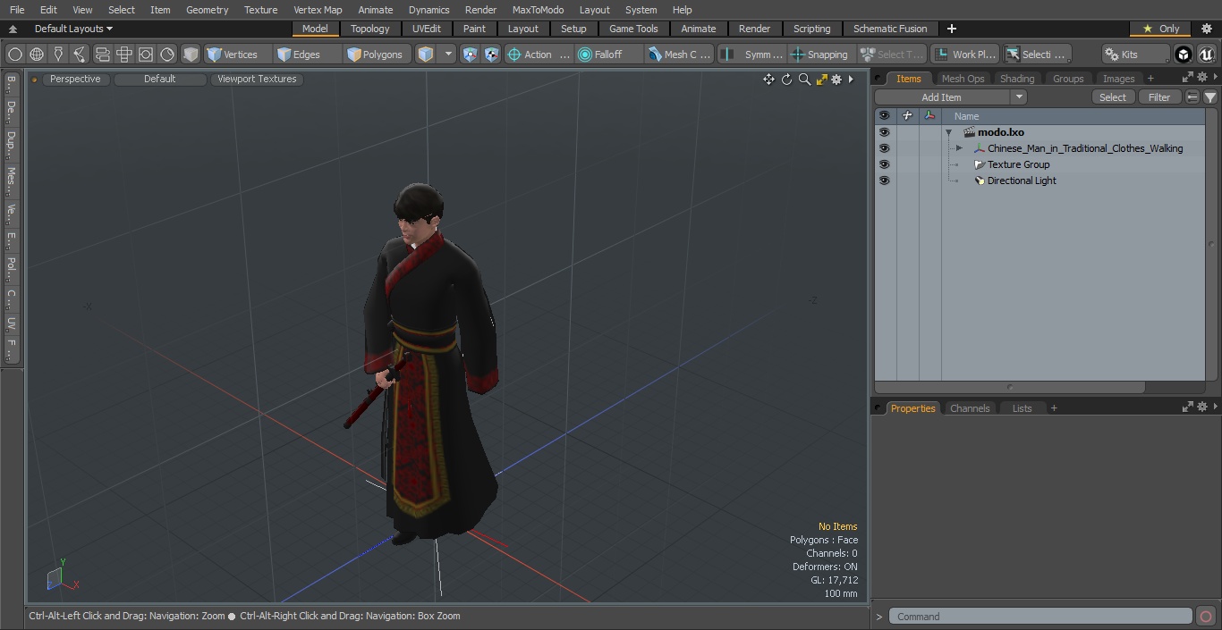Maximize viewport with orange arrows icon
Screen dimensions: 1222x630
821,80
